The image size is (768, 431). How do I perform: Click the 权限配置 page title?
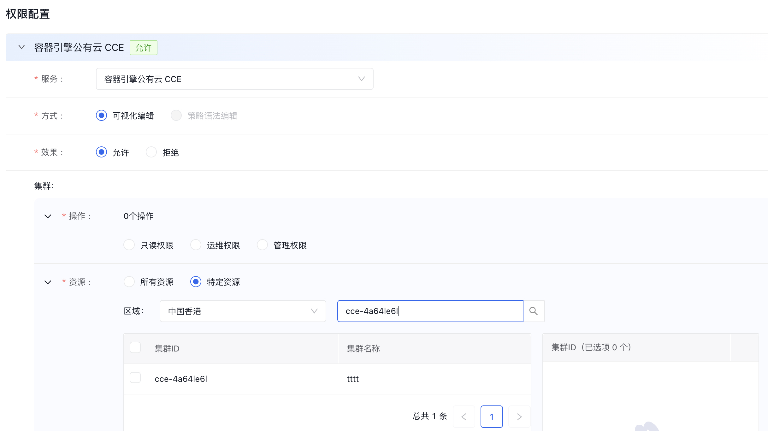(x=28, y=14)
